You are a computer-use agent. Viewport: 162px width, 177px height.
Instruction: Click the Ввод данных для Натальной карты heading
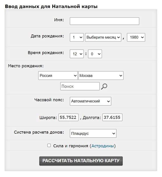click(51, 6)
